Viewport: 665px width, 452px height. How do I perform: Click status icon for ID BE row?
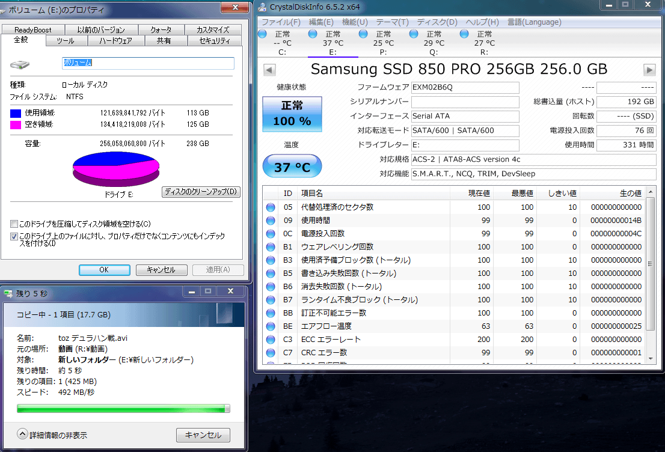tap(271, 326)
